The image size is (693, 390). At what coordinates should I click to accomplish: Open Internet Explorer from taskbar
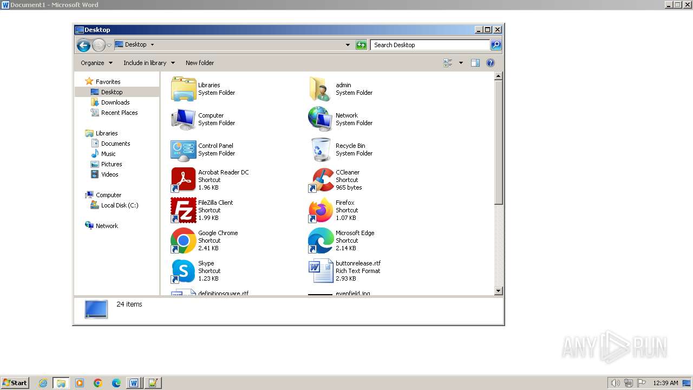click(43, 383)
